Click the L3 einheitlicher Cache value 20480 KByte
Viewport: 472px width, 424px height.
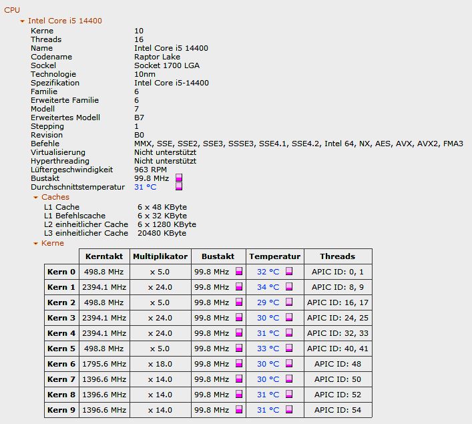coord(162,234)
